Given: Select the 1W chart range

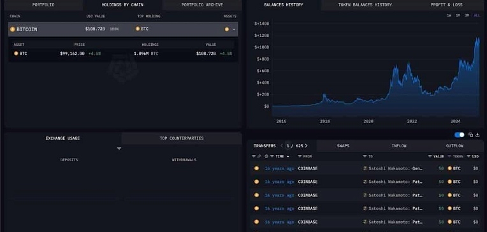Looking at the screenshot, I should pos(449,15).
